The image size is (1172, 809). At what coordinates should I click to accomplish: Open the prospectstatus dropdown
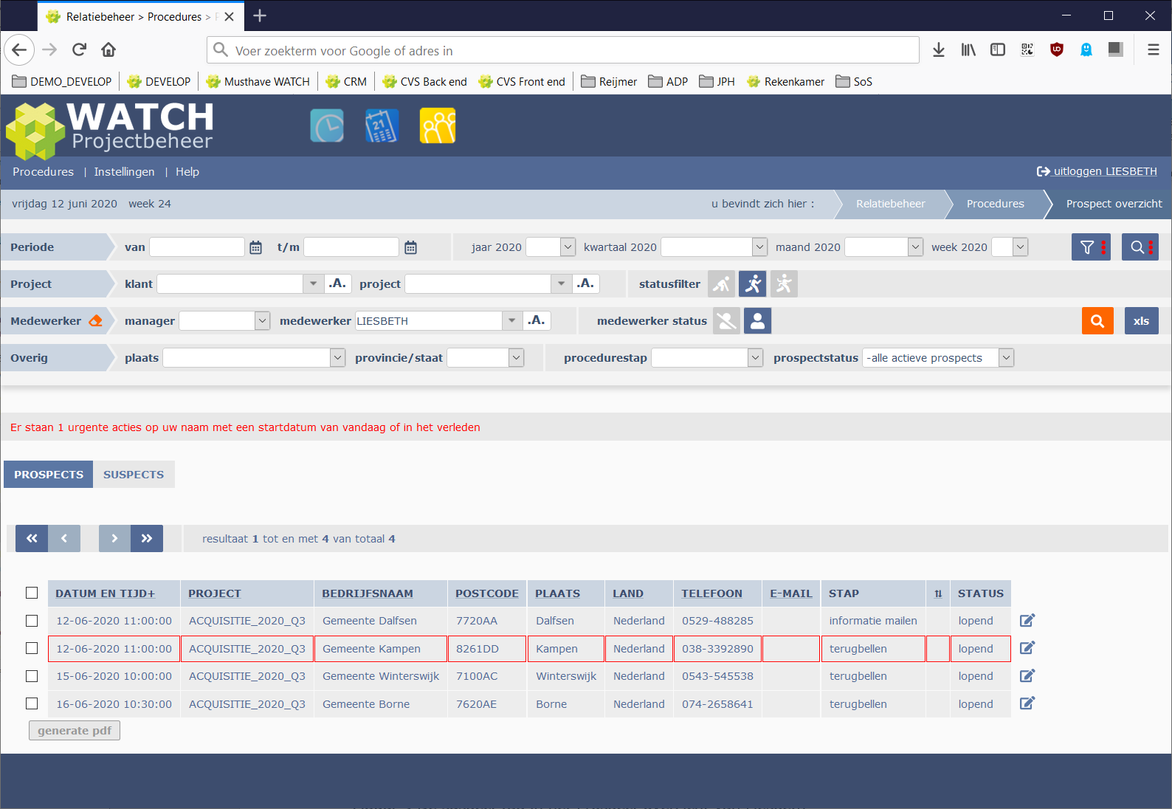click(938, 357)
